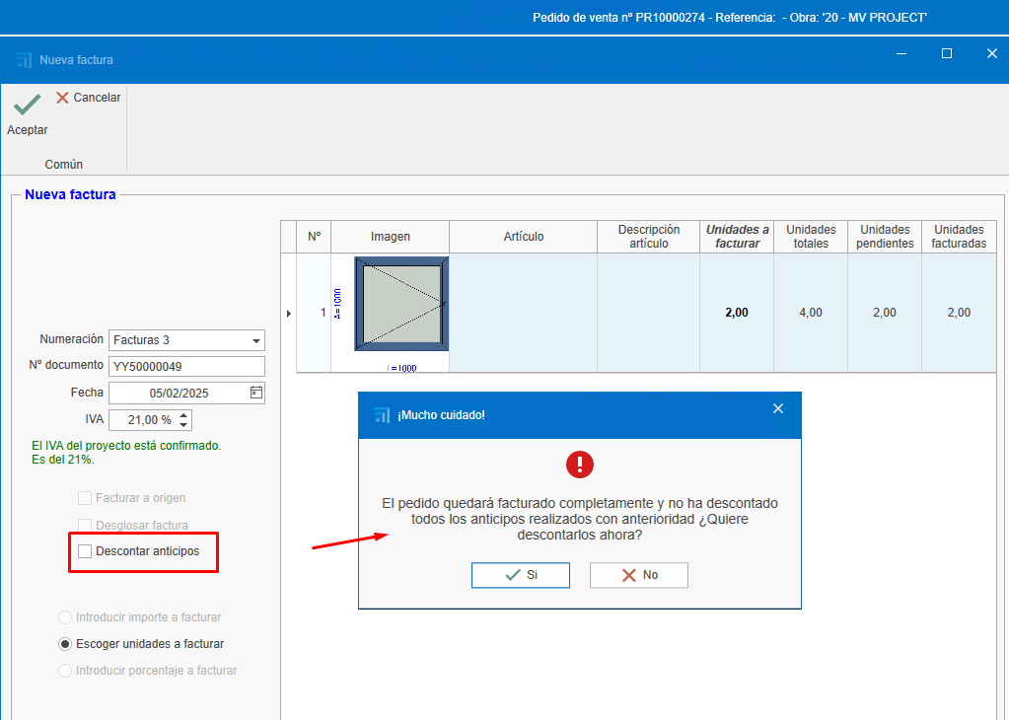
Task: Click the Nueva factura window app icon
Action: 24,60
